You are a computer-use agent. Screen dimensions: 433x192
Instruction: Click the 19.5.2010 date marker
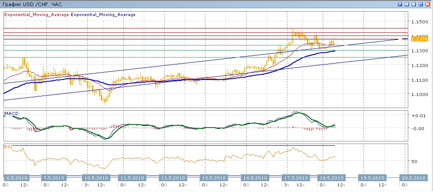tap(372, 178)
